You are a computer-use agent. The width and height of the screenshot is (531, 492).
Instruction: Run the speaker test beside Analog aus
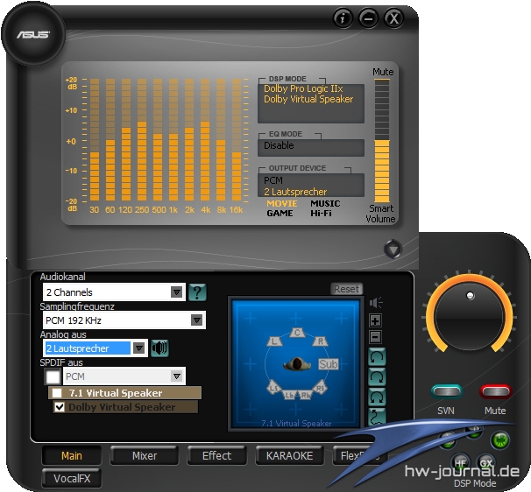159,348
